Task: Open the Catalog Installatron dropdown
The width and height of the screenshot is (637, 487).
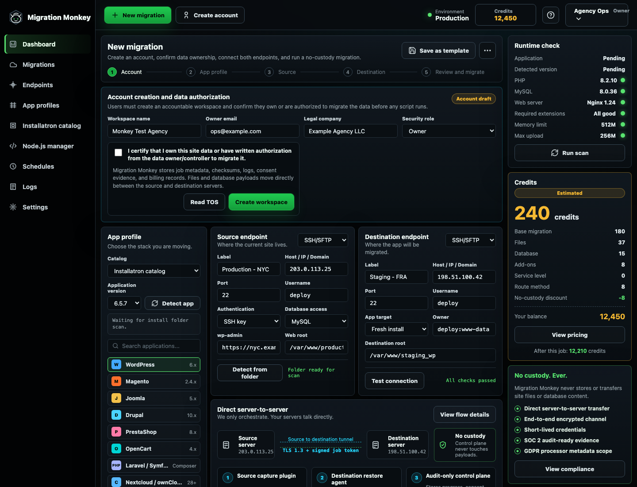Action: tap(154, 271)
